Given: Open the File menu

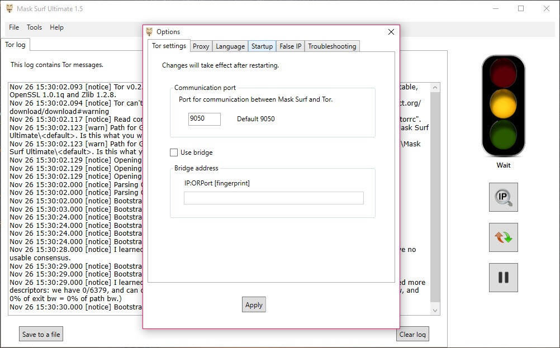Looking at the screenshot, I should click(14, 27).
